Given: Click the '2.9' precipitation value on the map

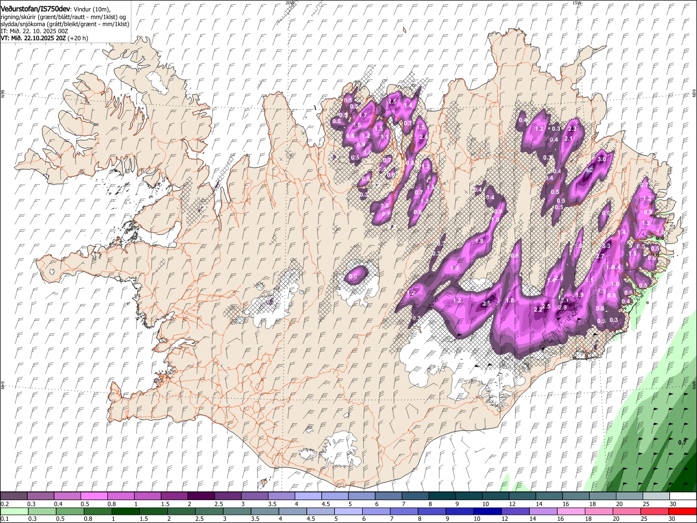Looking at the screenshot, I should point(563,307).
